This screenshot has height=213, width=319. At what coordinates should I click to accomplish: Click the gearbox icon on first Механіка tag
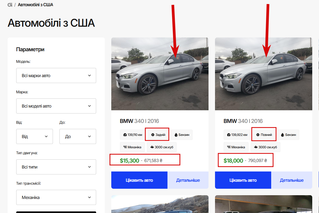[125, 147]
